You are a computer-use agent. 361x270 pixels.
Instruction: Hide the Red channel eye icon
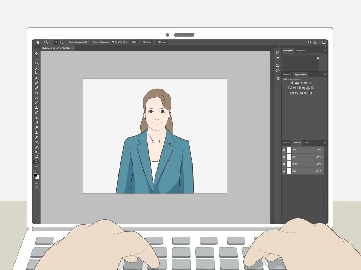coord(284,157)
